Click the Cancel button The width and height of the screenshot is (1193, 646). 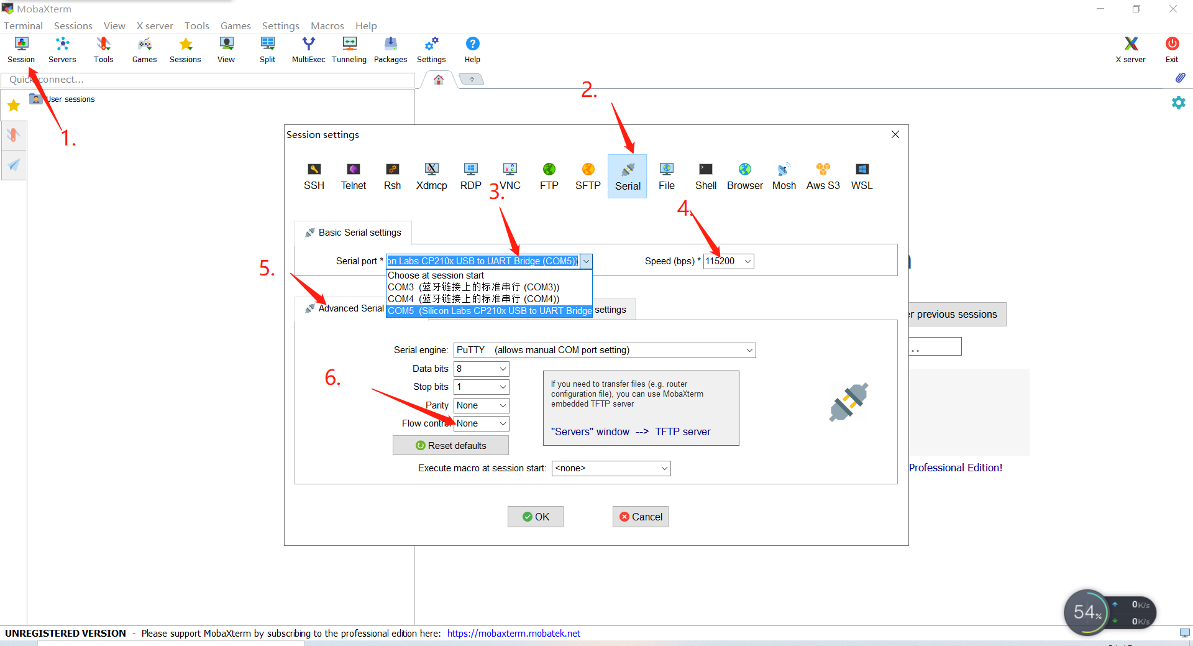640,517
